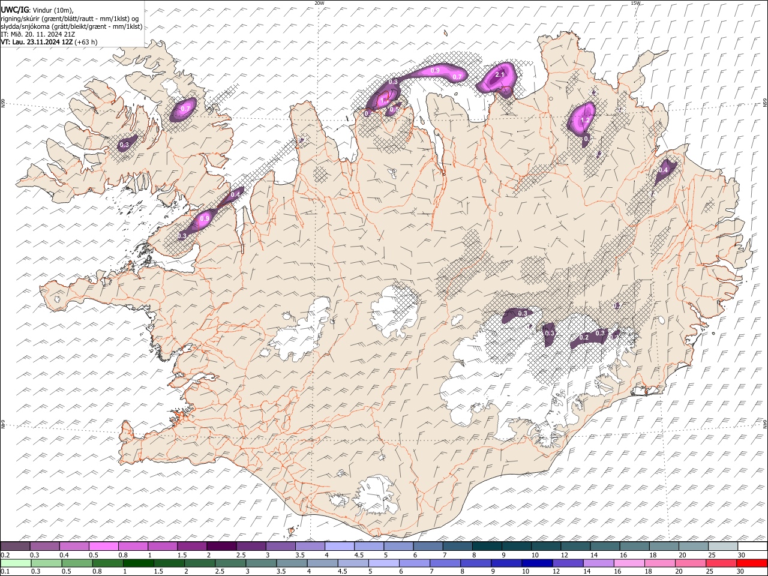The image size is (768, 576).
Task: Click the 'rigning/skúrir' legend description line
Action: point(70,19)
